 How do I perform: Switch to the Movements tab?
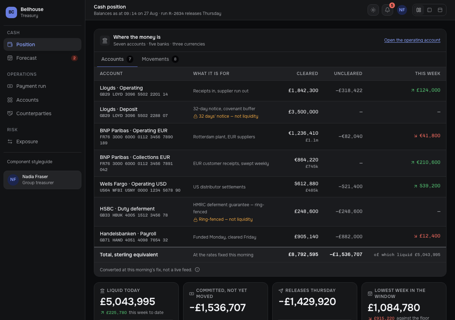(x=160, y=59)
